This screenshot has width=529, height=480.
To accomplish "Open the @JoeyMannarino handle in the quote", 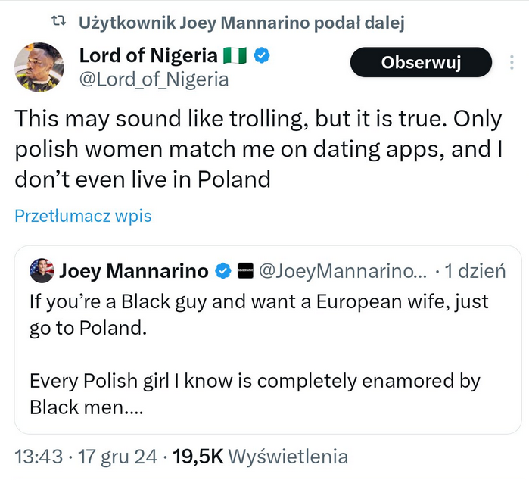I will click(x=344, y=270).
